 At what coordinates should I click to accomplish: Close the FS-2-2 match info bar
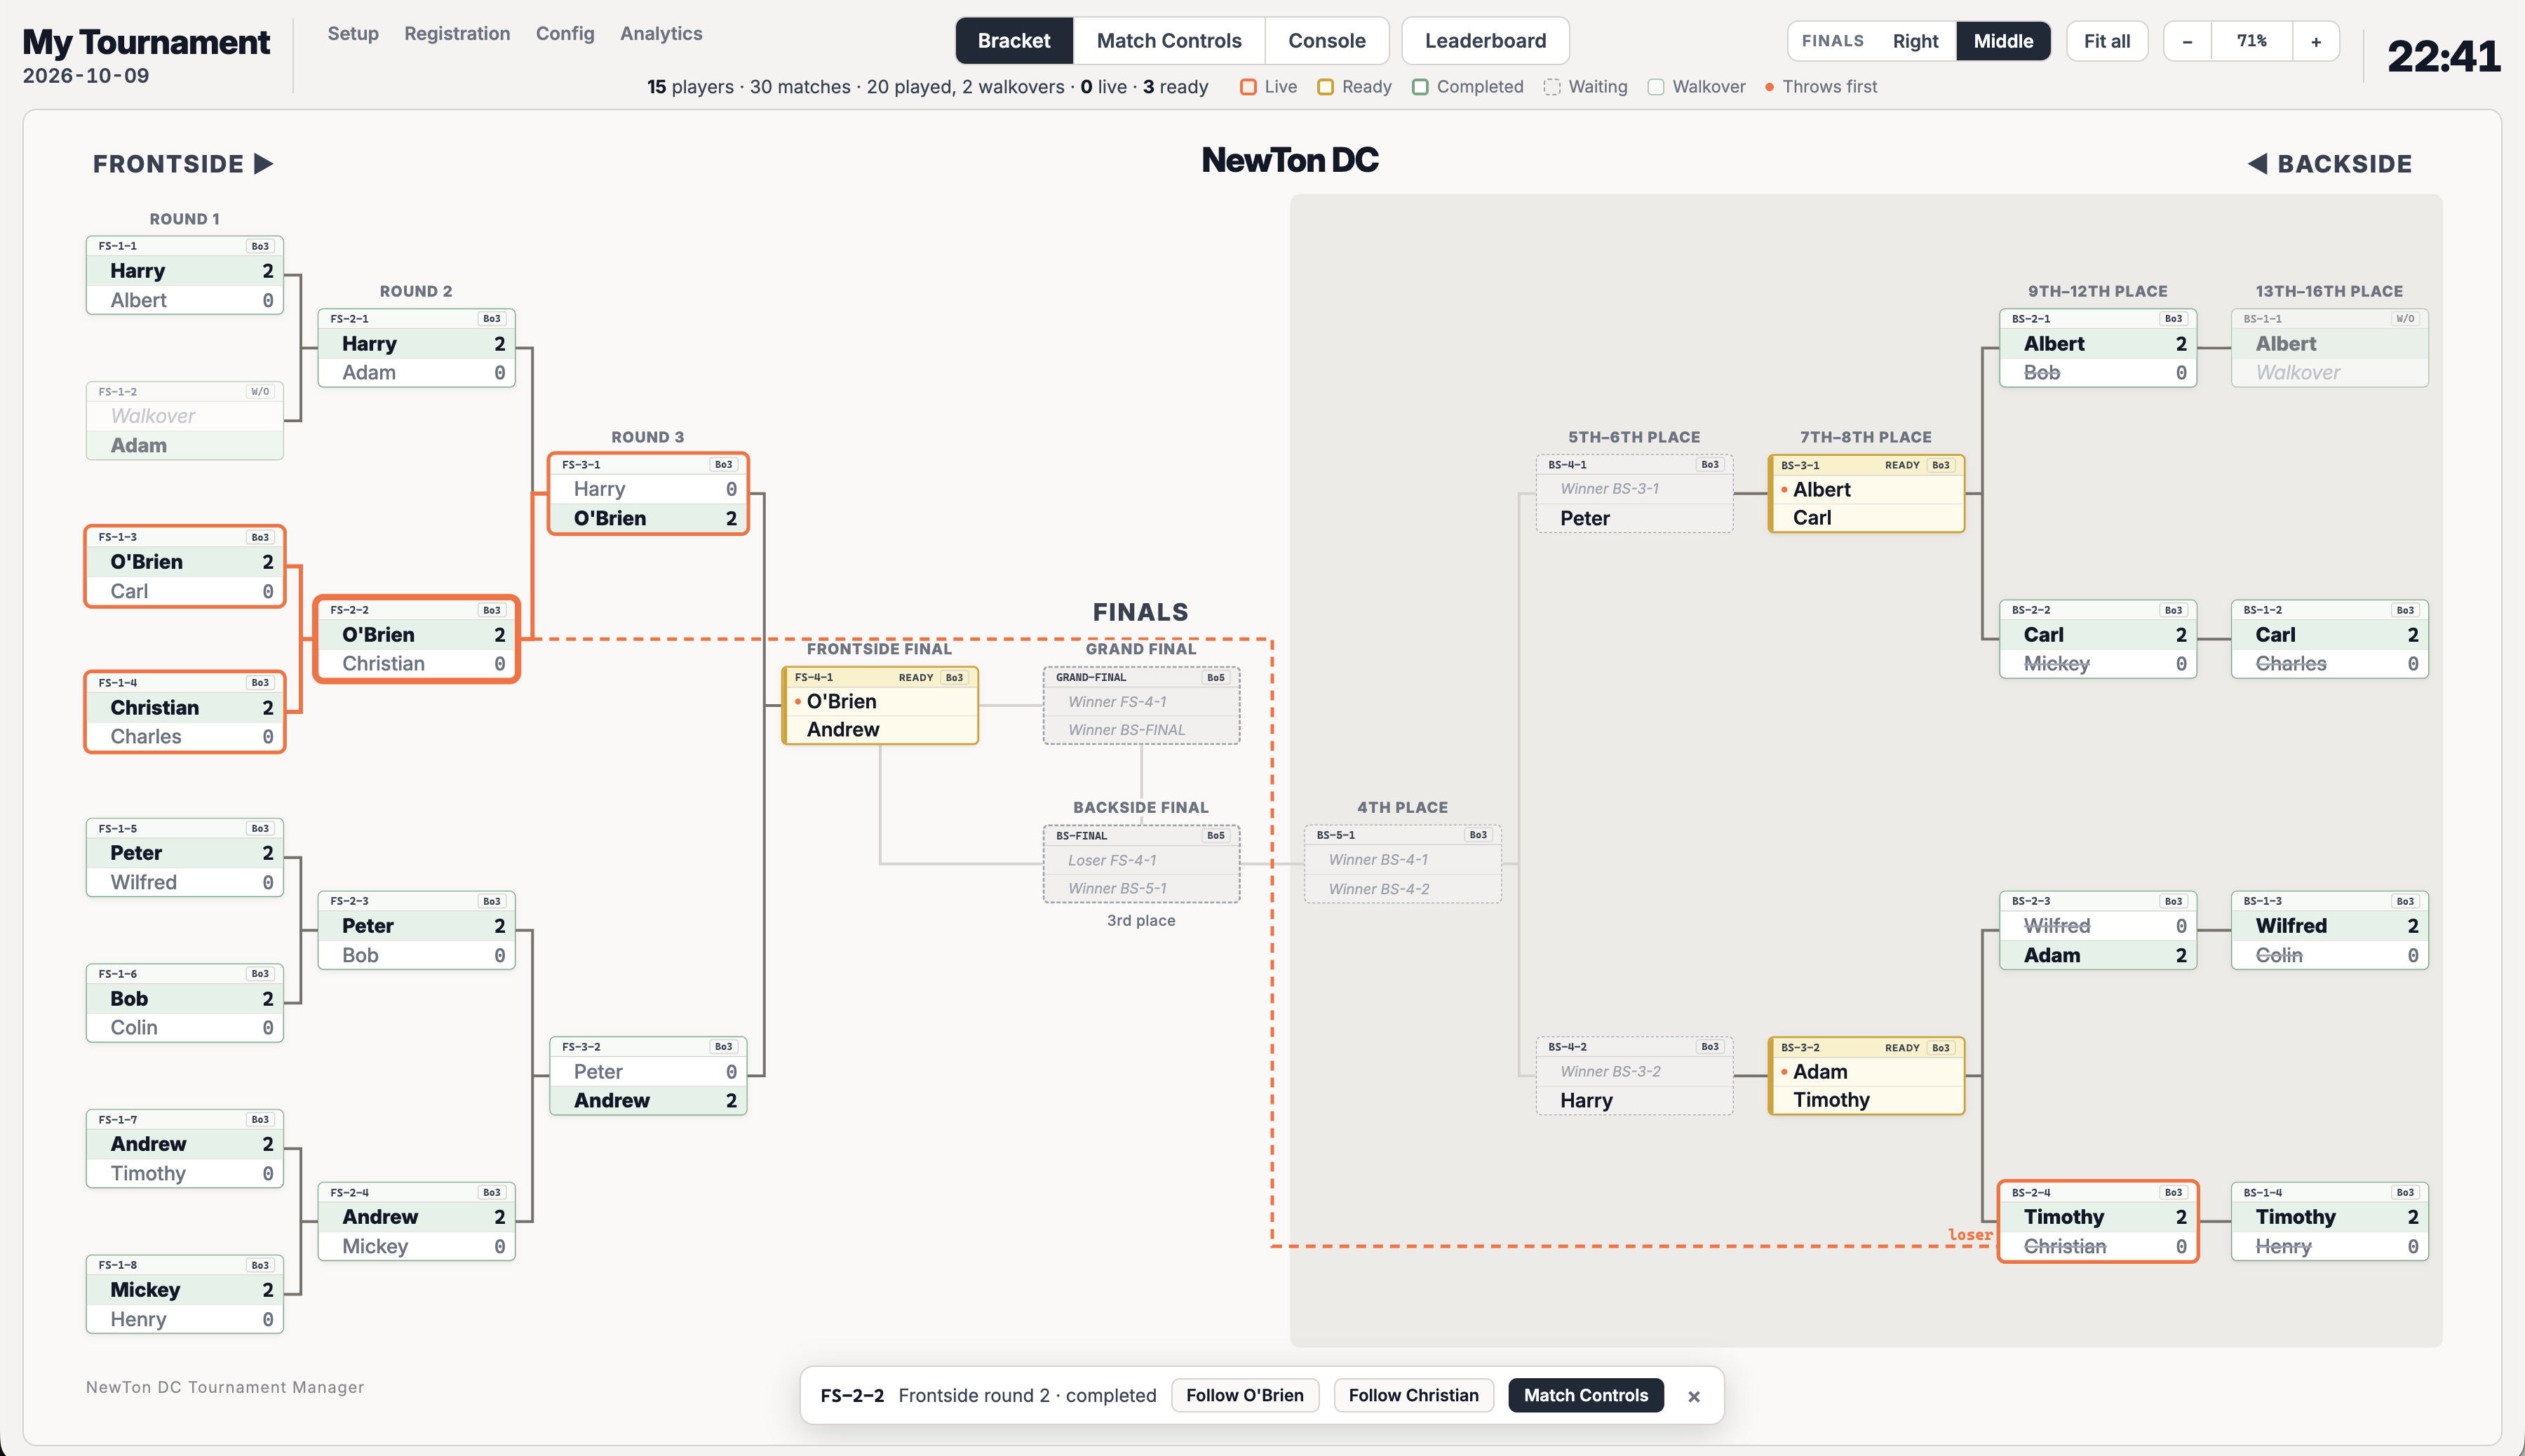(1693, 1396)
